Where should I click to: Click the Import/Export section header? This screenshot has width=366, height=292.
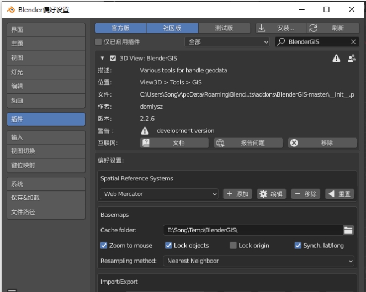coord(119,282)
